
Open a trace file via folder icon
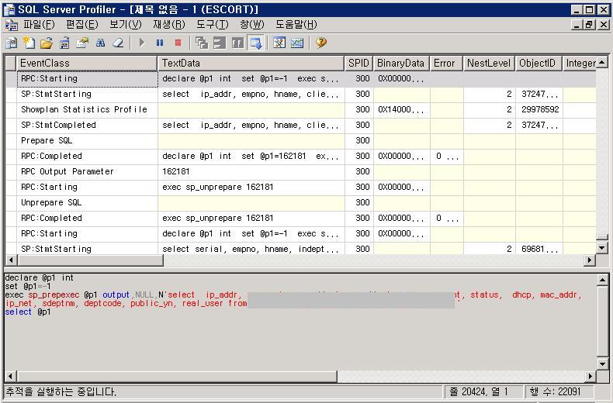tap(47, 43)
